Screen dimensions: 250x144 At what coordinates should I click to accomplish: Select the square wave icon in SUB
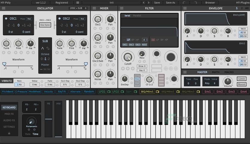(x=48, y=48)
